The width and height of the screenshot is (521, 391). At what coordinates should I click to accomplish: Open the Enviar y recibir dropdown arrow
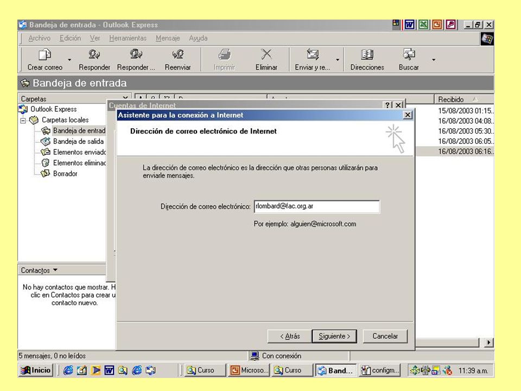(338, 60)
